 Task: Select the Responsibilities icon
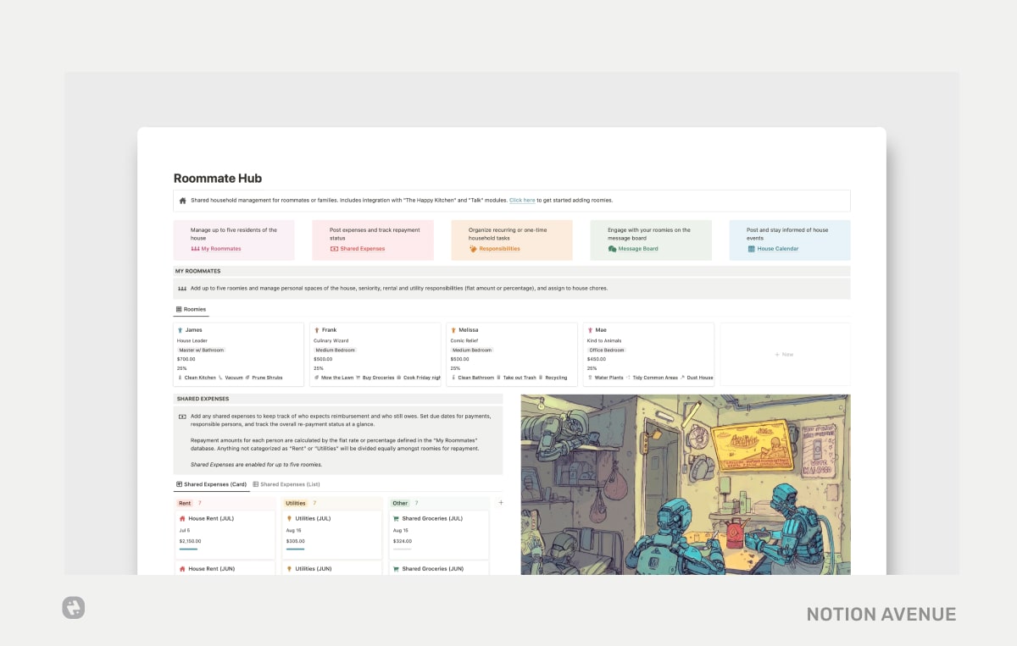(471, 249)
